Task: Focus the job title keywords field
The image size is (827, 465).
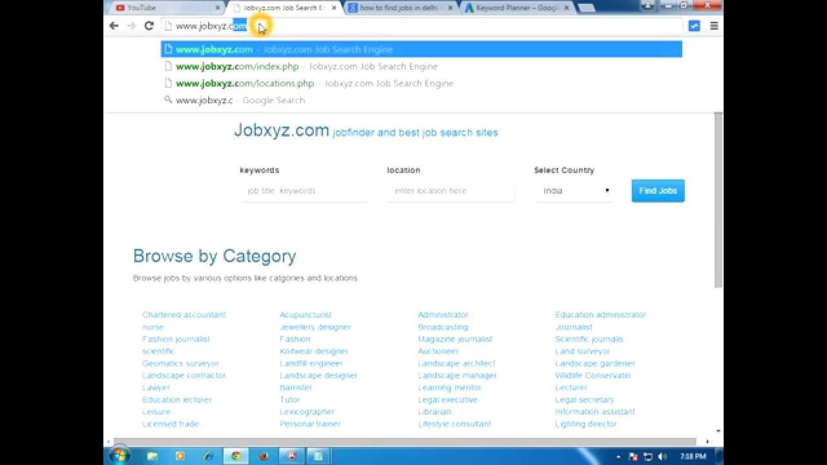Action: 304,191
